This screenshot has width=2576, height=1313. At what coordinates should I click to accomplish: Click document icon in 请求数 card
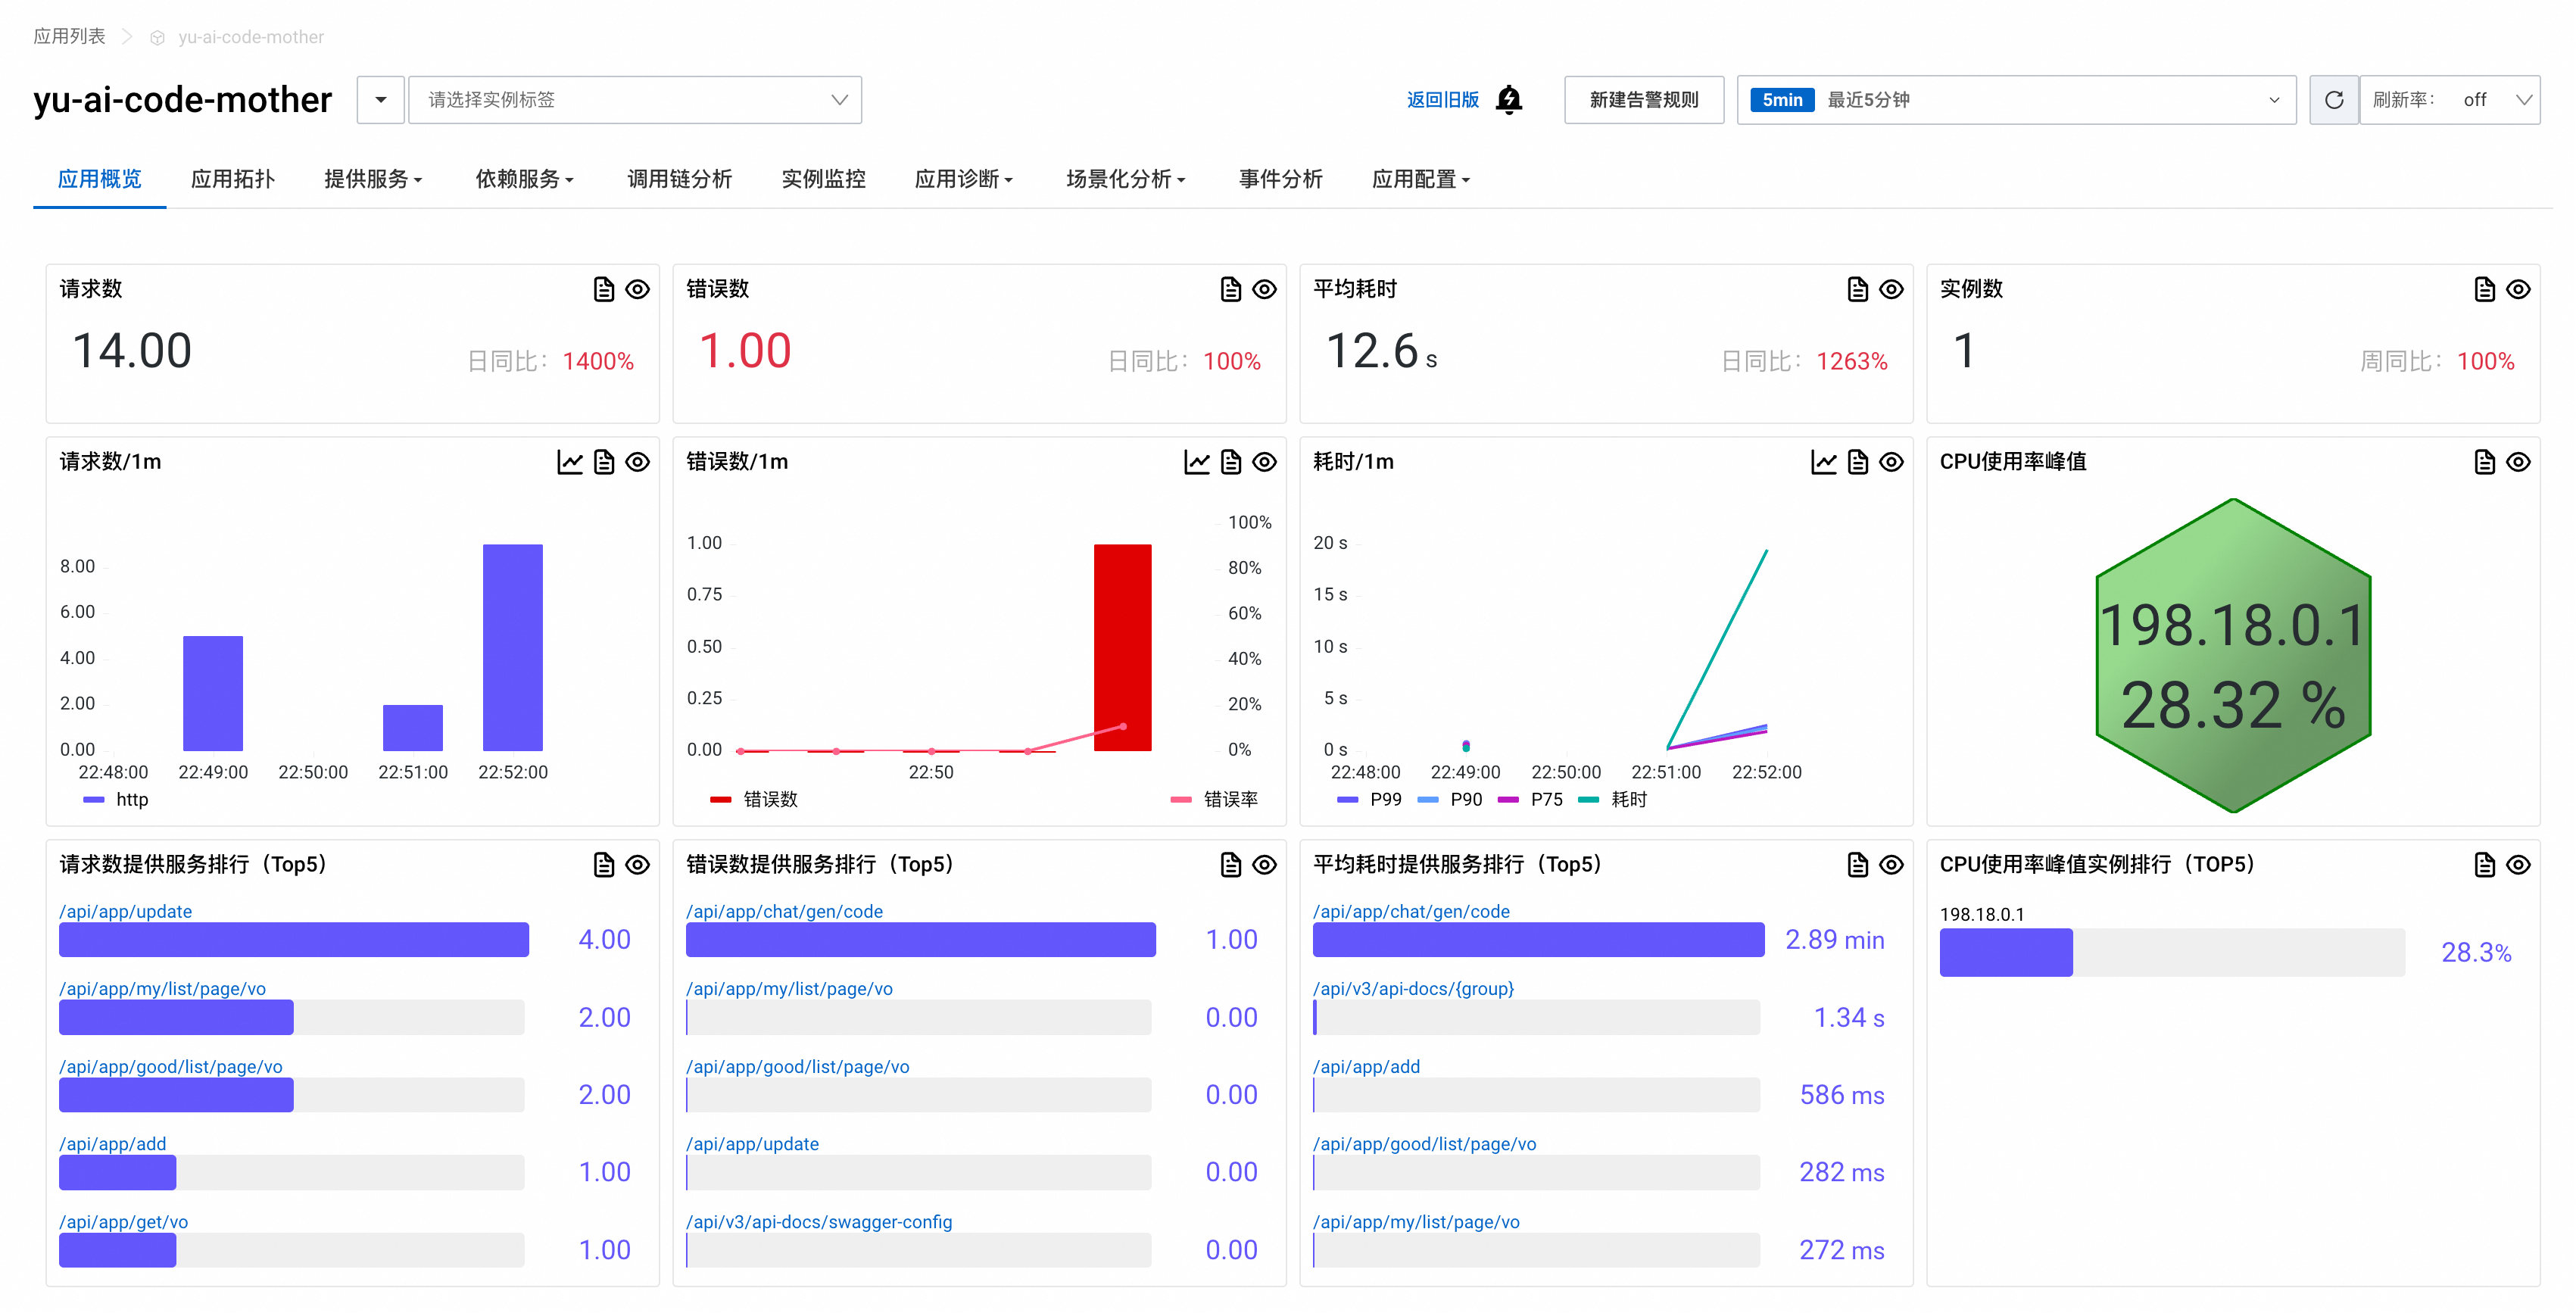pos(603,289)
